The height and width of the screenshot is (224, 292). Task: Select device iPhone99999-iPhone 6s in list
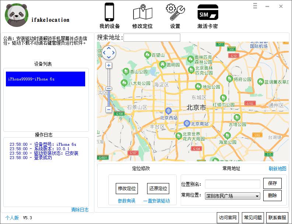[45, 79]
